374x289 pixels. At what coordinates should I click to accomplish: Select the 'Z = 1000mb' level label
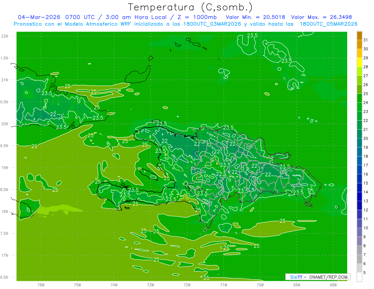coord(197,17)
